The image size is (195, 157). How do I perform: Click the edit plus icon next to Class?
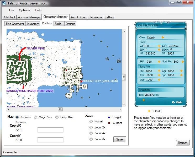pos(163,37)
